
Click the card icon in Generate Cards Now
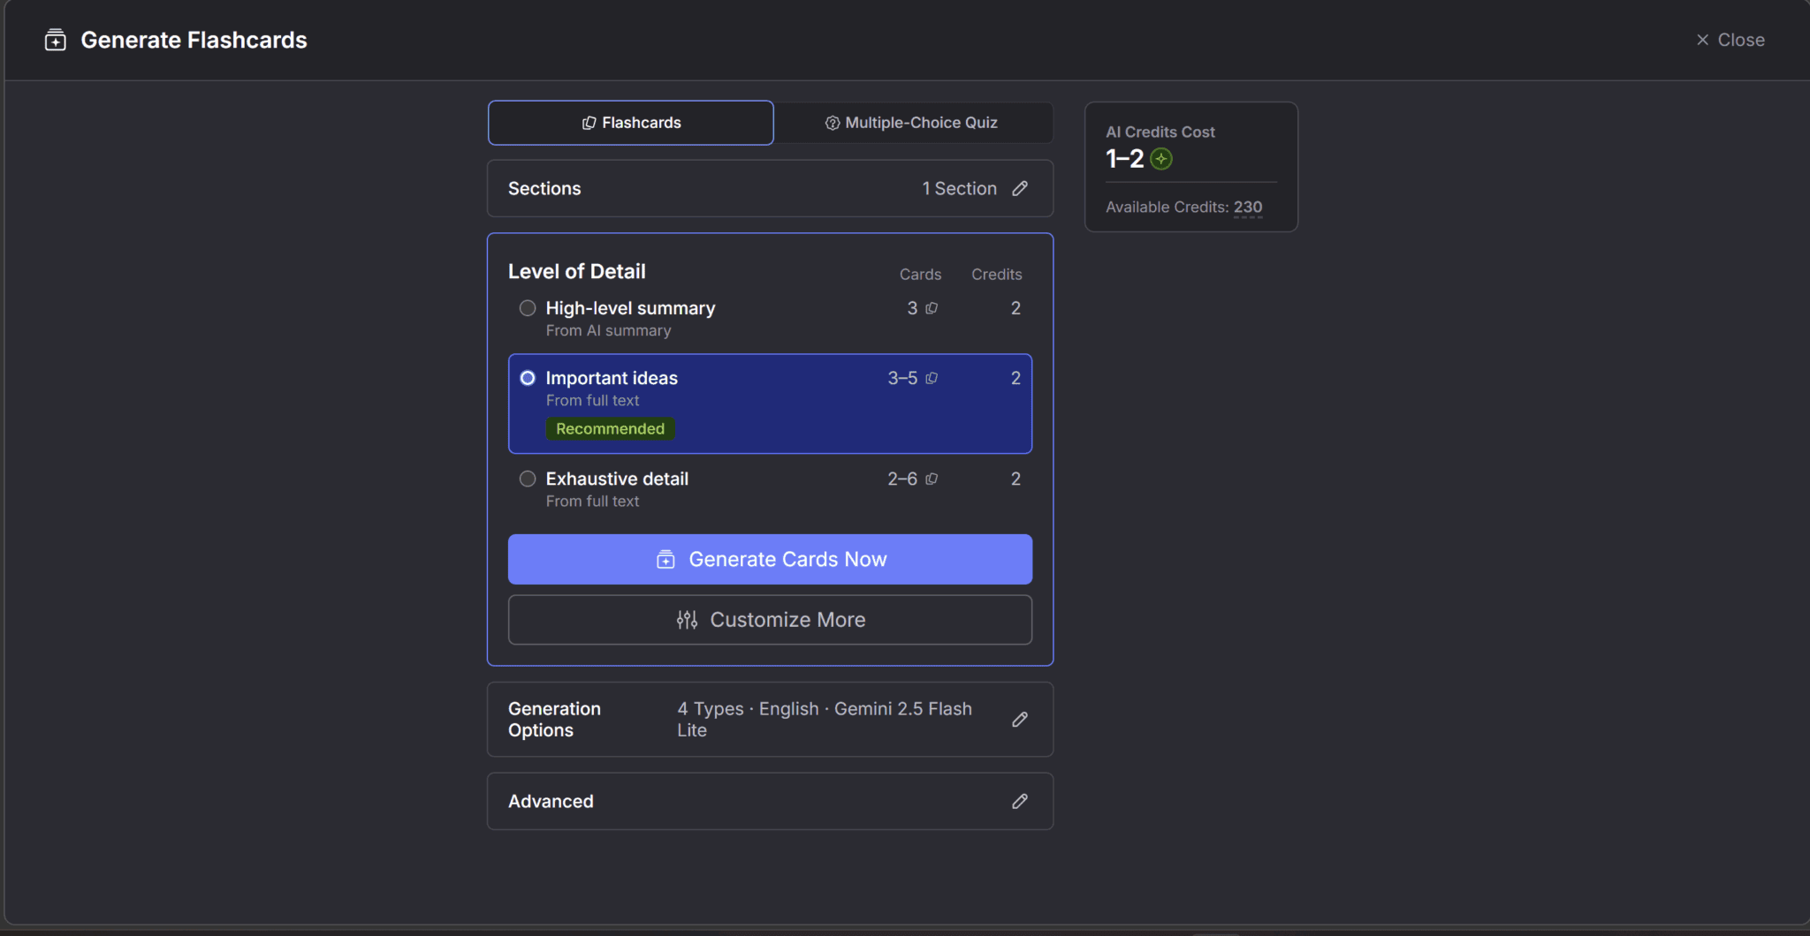[665, 559]
